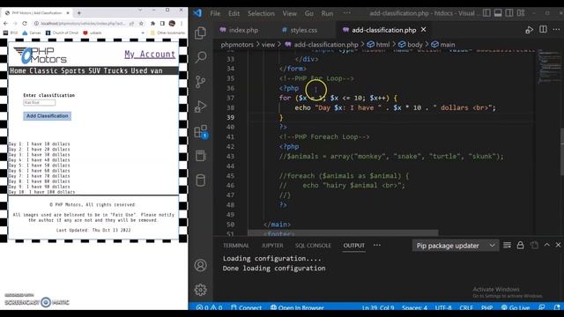Screen dimensions: 564x317
Task: Click Open In Browser in status bar
Action: point(297,307)
